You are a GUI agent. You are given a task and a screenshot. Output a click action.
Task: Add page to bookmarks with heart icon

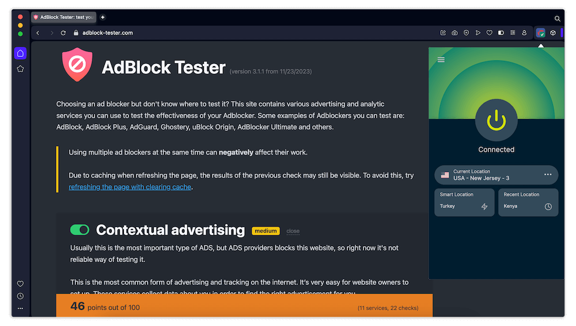pos(489,33)
